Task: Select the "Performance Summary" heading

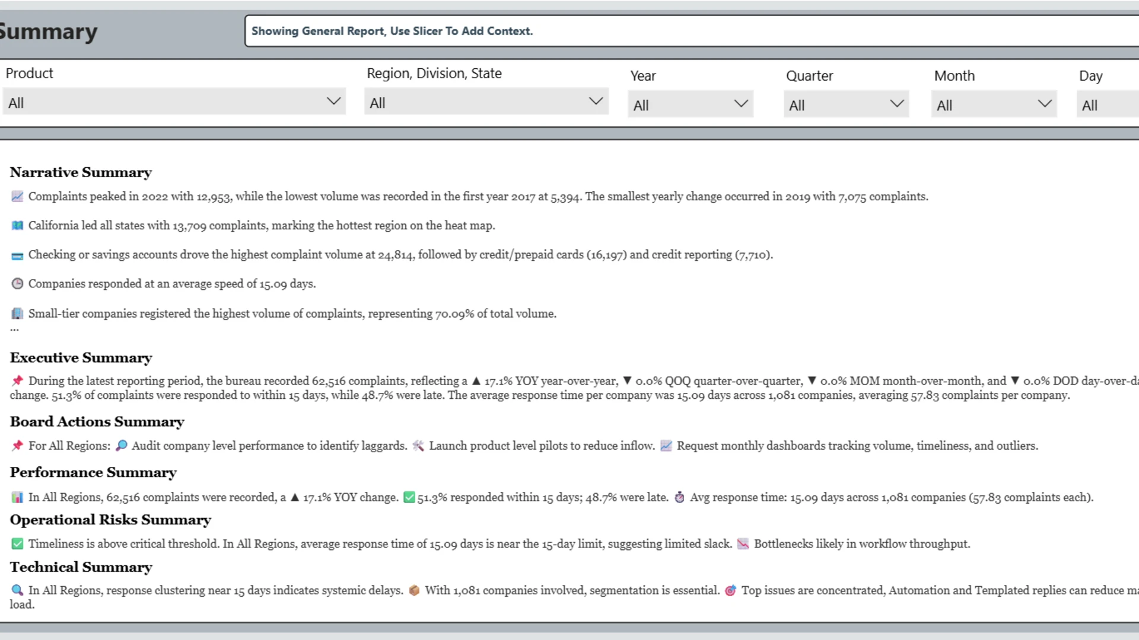Action: (93, 473)
